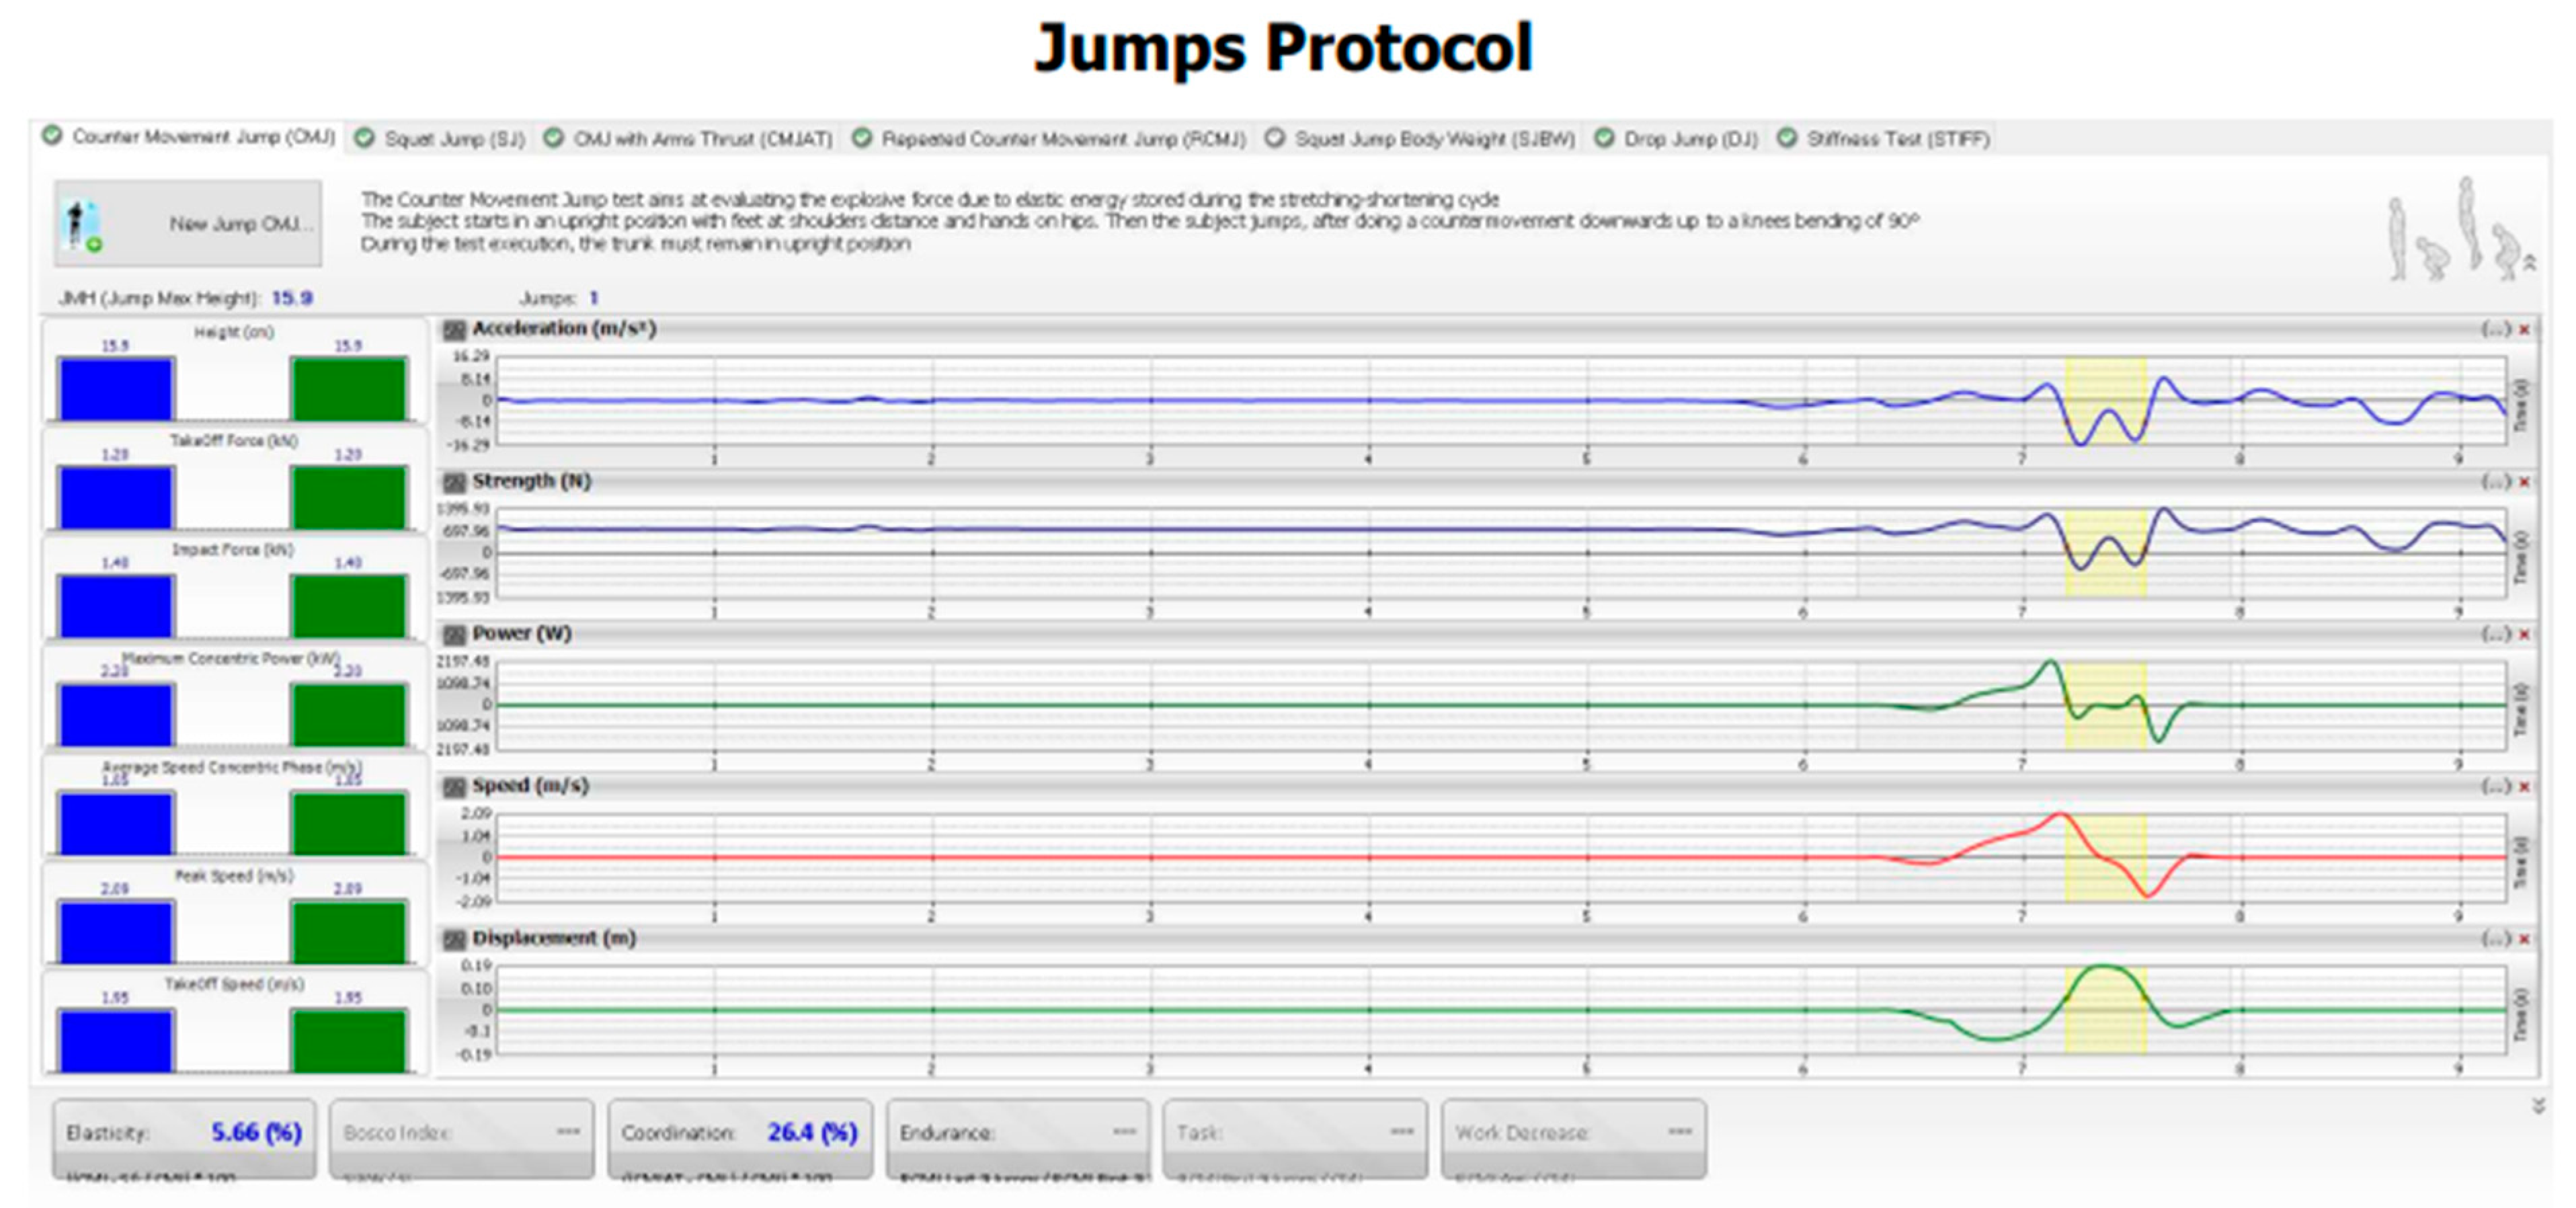Click the Elasticity index box
Screen dimensions: 2576x1208
[184, 1134]
